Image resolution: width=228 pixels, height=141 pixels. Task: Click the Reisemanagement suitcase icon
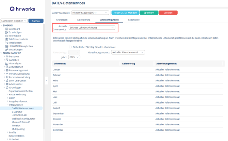click(7, 70)
